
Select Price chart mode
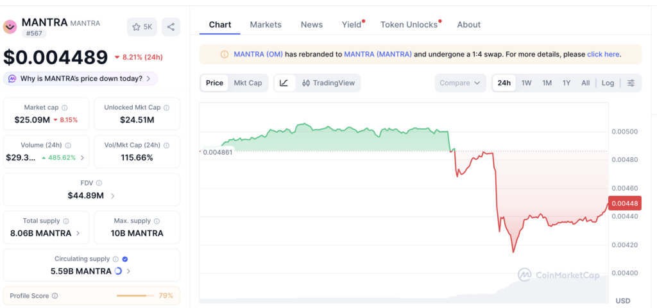click(x=214, y=83)
